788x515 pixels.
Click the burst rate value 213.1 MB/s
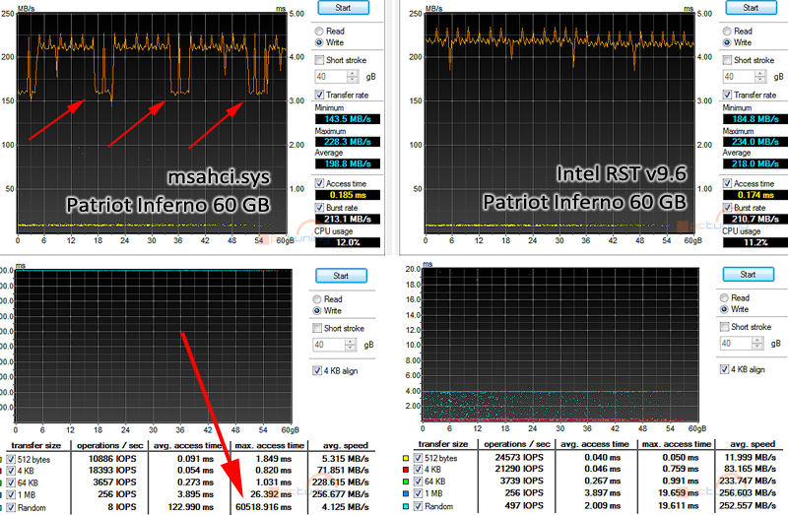348,219
